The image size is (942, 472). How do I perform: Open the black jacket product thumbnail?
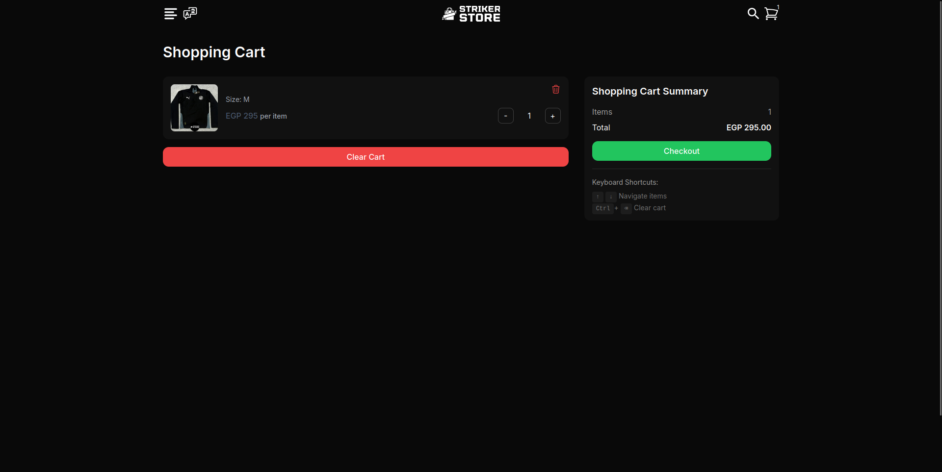pyautogui.click(x=194, y=108)
